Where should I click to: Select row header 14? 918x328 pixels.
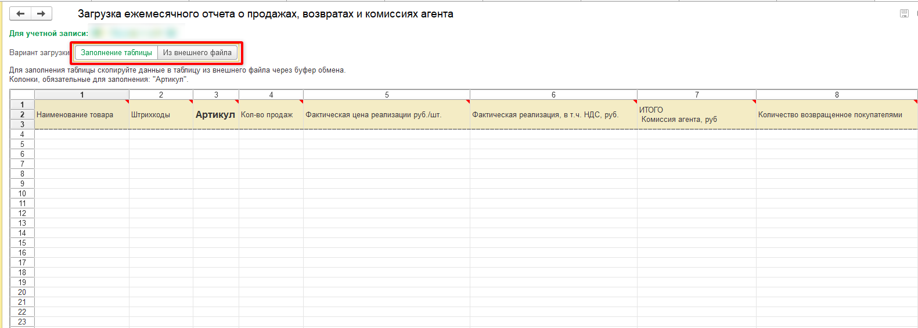point(22,233)
